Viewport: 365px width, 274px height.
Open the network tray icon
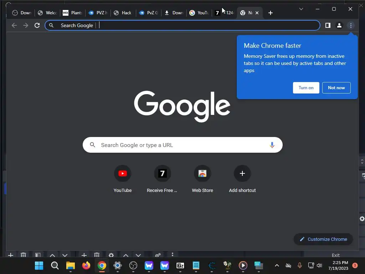pyautogui.click(x=311, y=265)
